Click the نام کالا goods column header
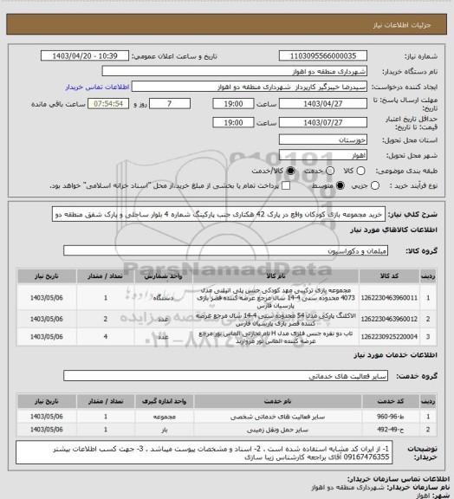Screen dimensions: 454x499 (276, 275)
